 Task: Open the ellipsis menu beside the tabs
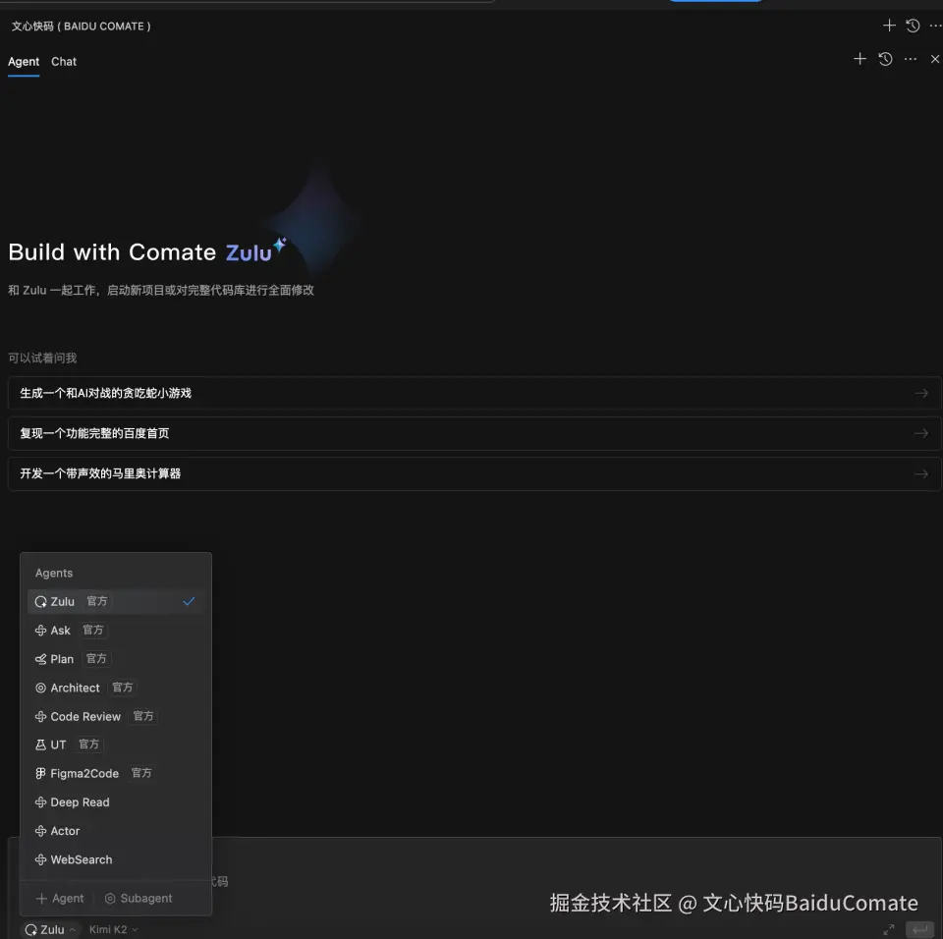[911, 59]
